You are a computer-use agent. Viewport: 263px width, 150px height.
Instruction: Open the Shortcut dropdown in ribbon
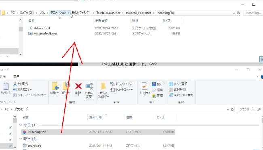click(x=122, y=90)
